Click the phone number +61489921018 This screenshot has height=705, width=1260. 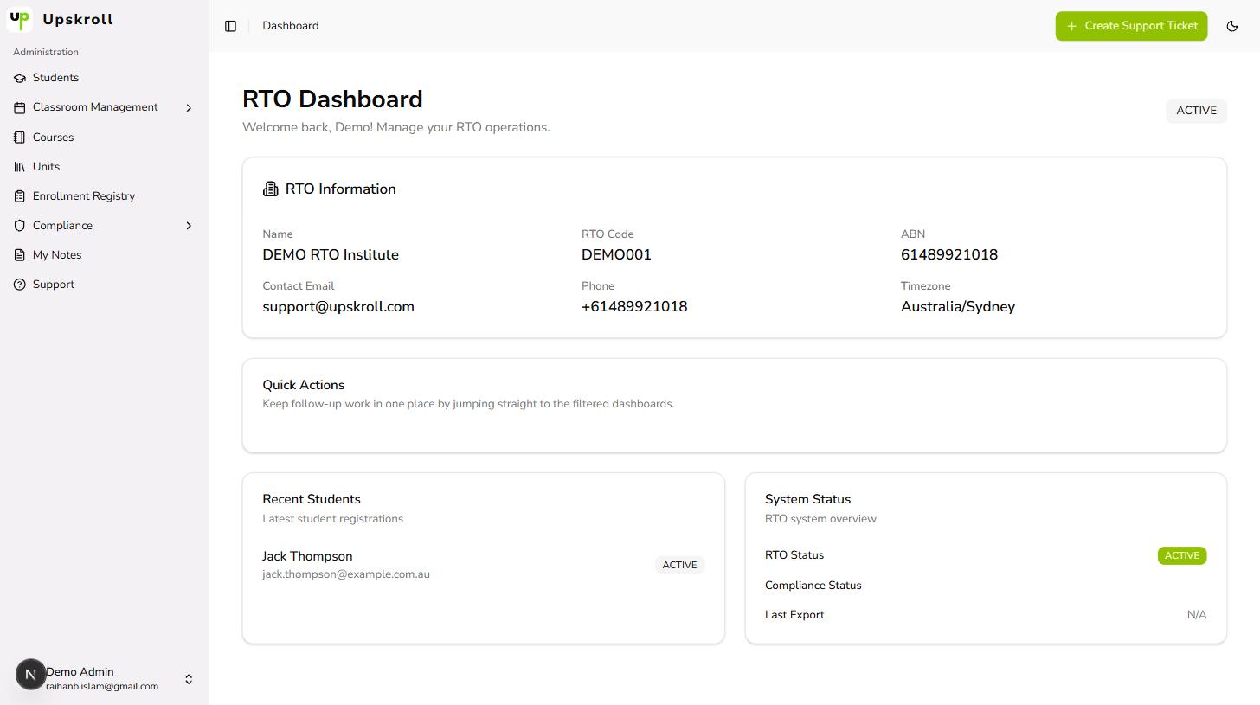pyautogui.click(x=634, y=307)
